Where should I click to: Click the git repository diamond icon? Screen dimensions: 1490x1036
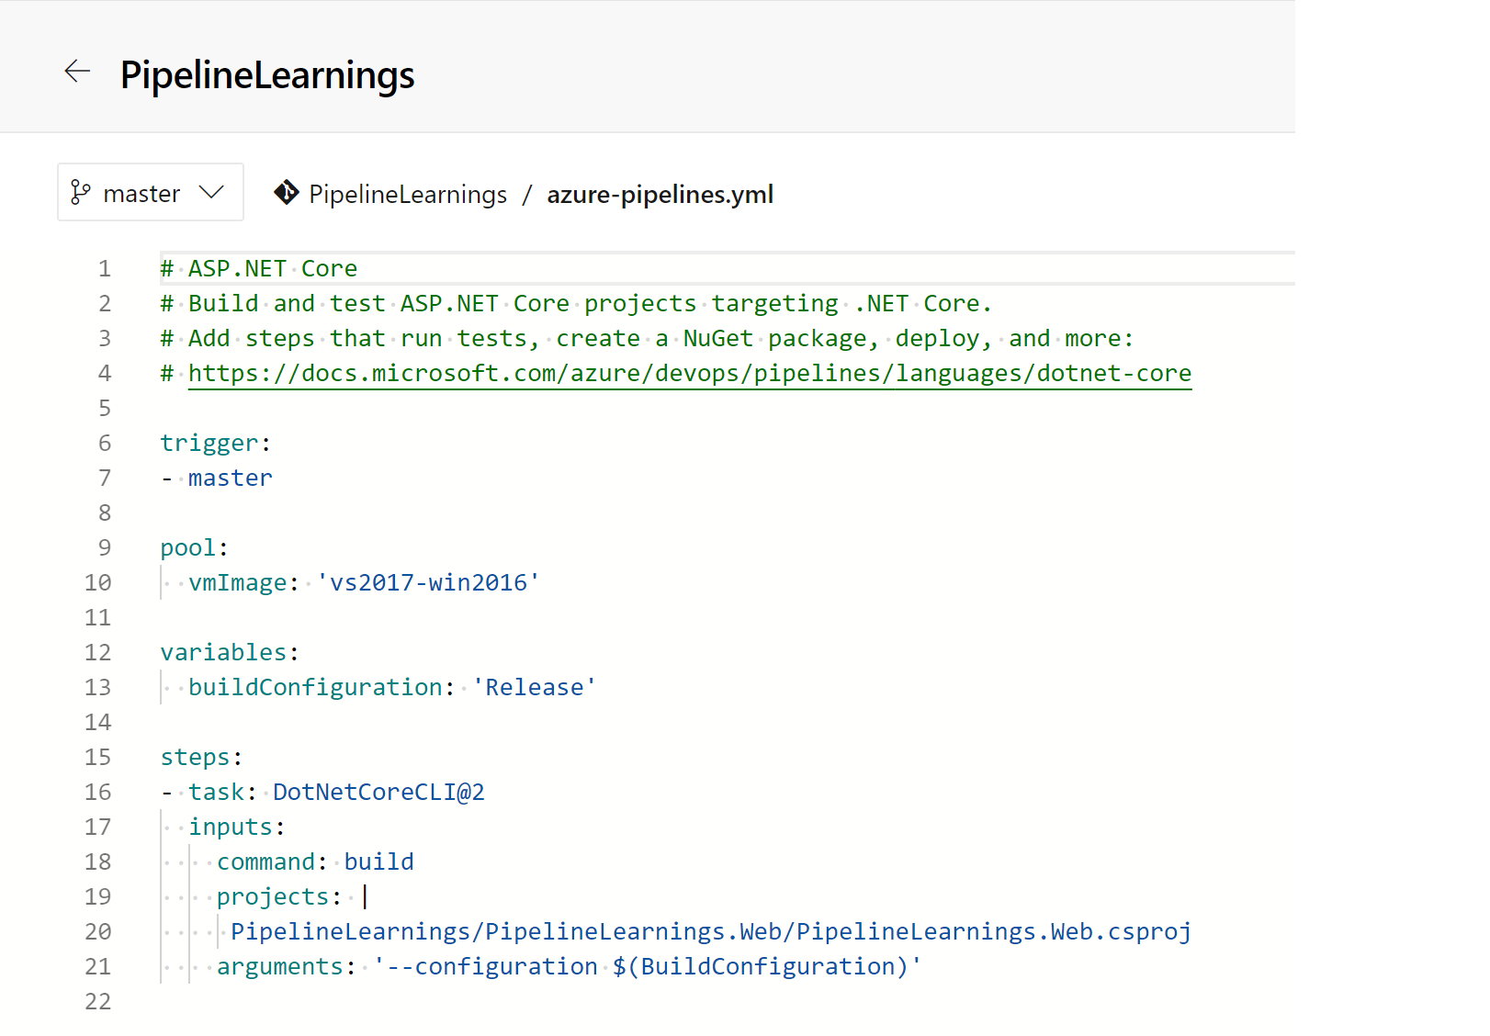(286, 193)
